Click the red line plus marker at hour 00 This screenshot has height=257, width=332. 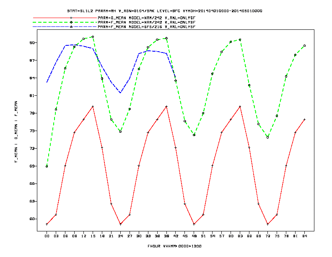point(47,224)
